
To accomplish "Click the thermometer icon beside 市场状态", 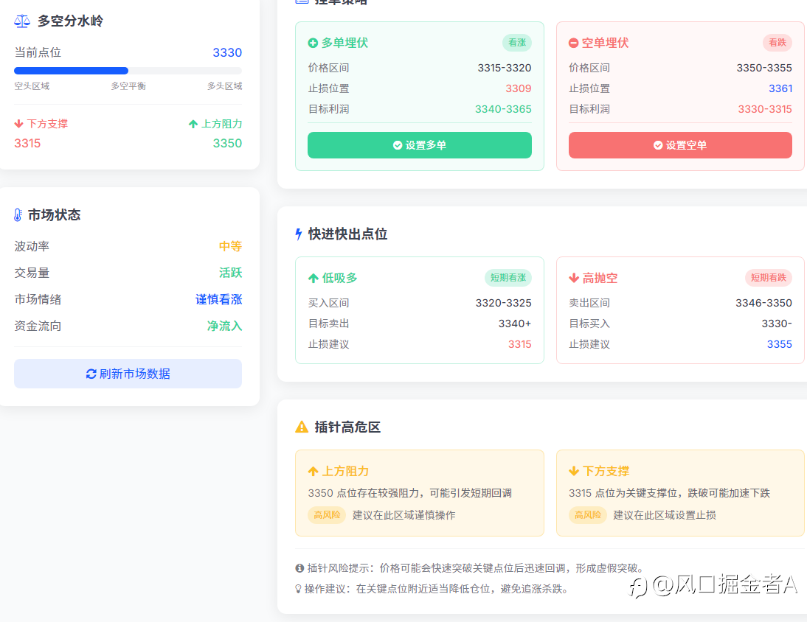I will click(x=18, y=215).
